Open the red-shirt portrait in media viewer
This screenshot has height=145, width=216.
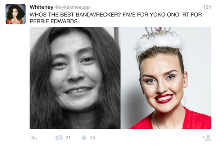click(x=166, y=78)
